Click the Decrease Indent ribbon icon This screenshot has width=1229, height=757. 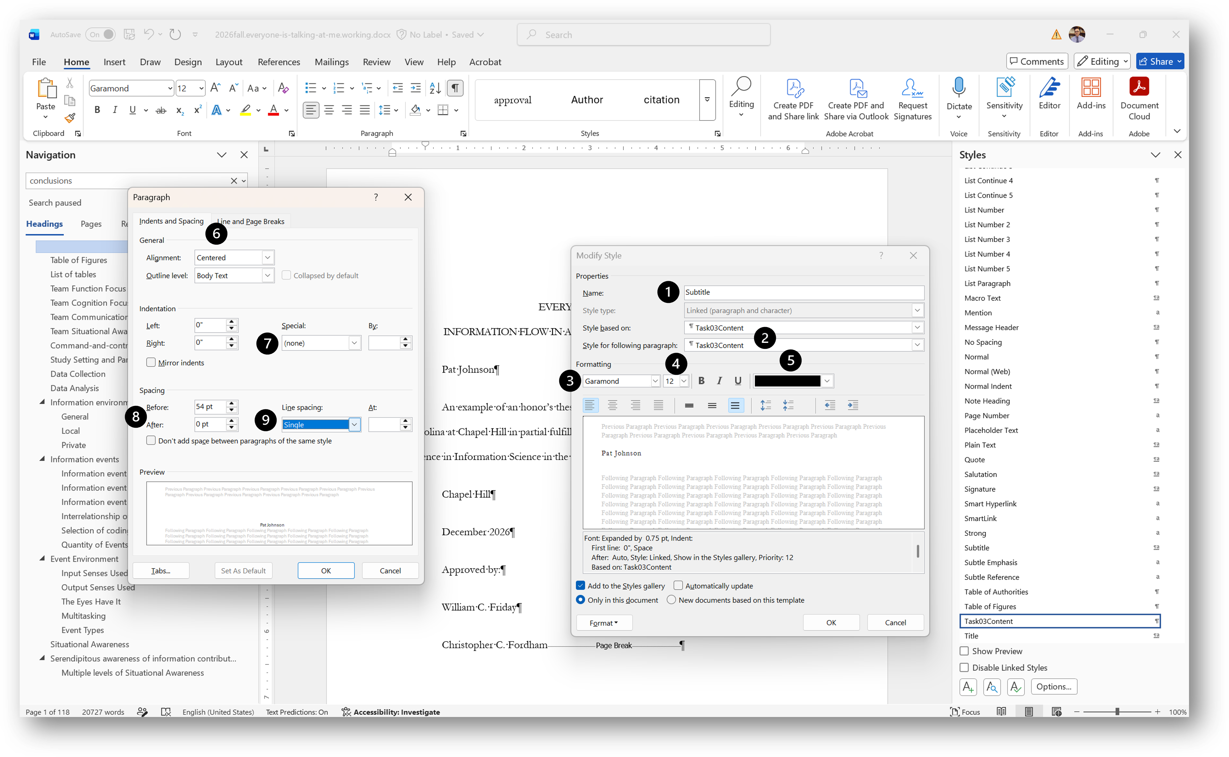click(x=398, y=88)
